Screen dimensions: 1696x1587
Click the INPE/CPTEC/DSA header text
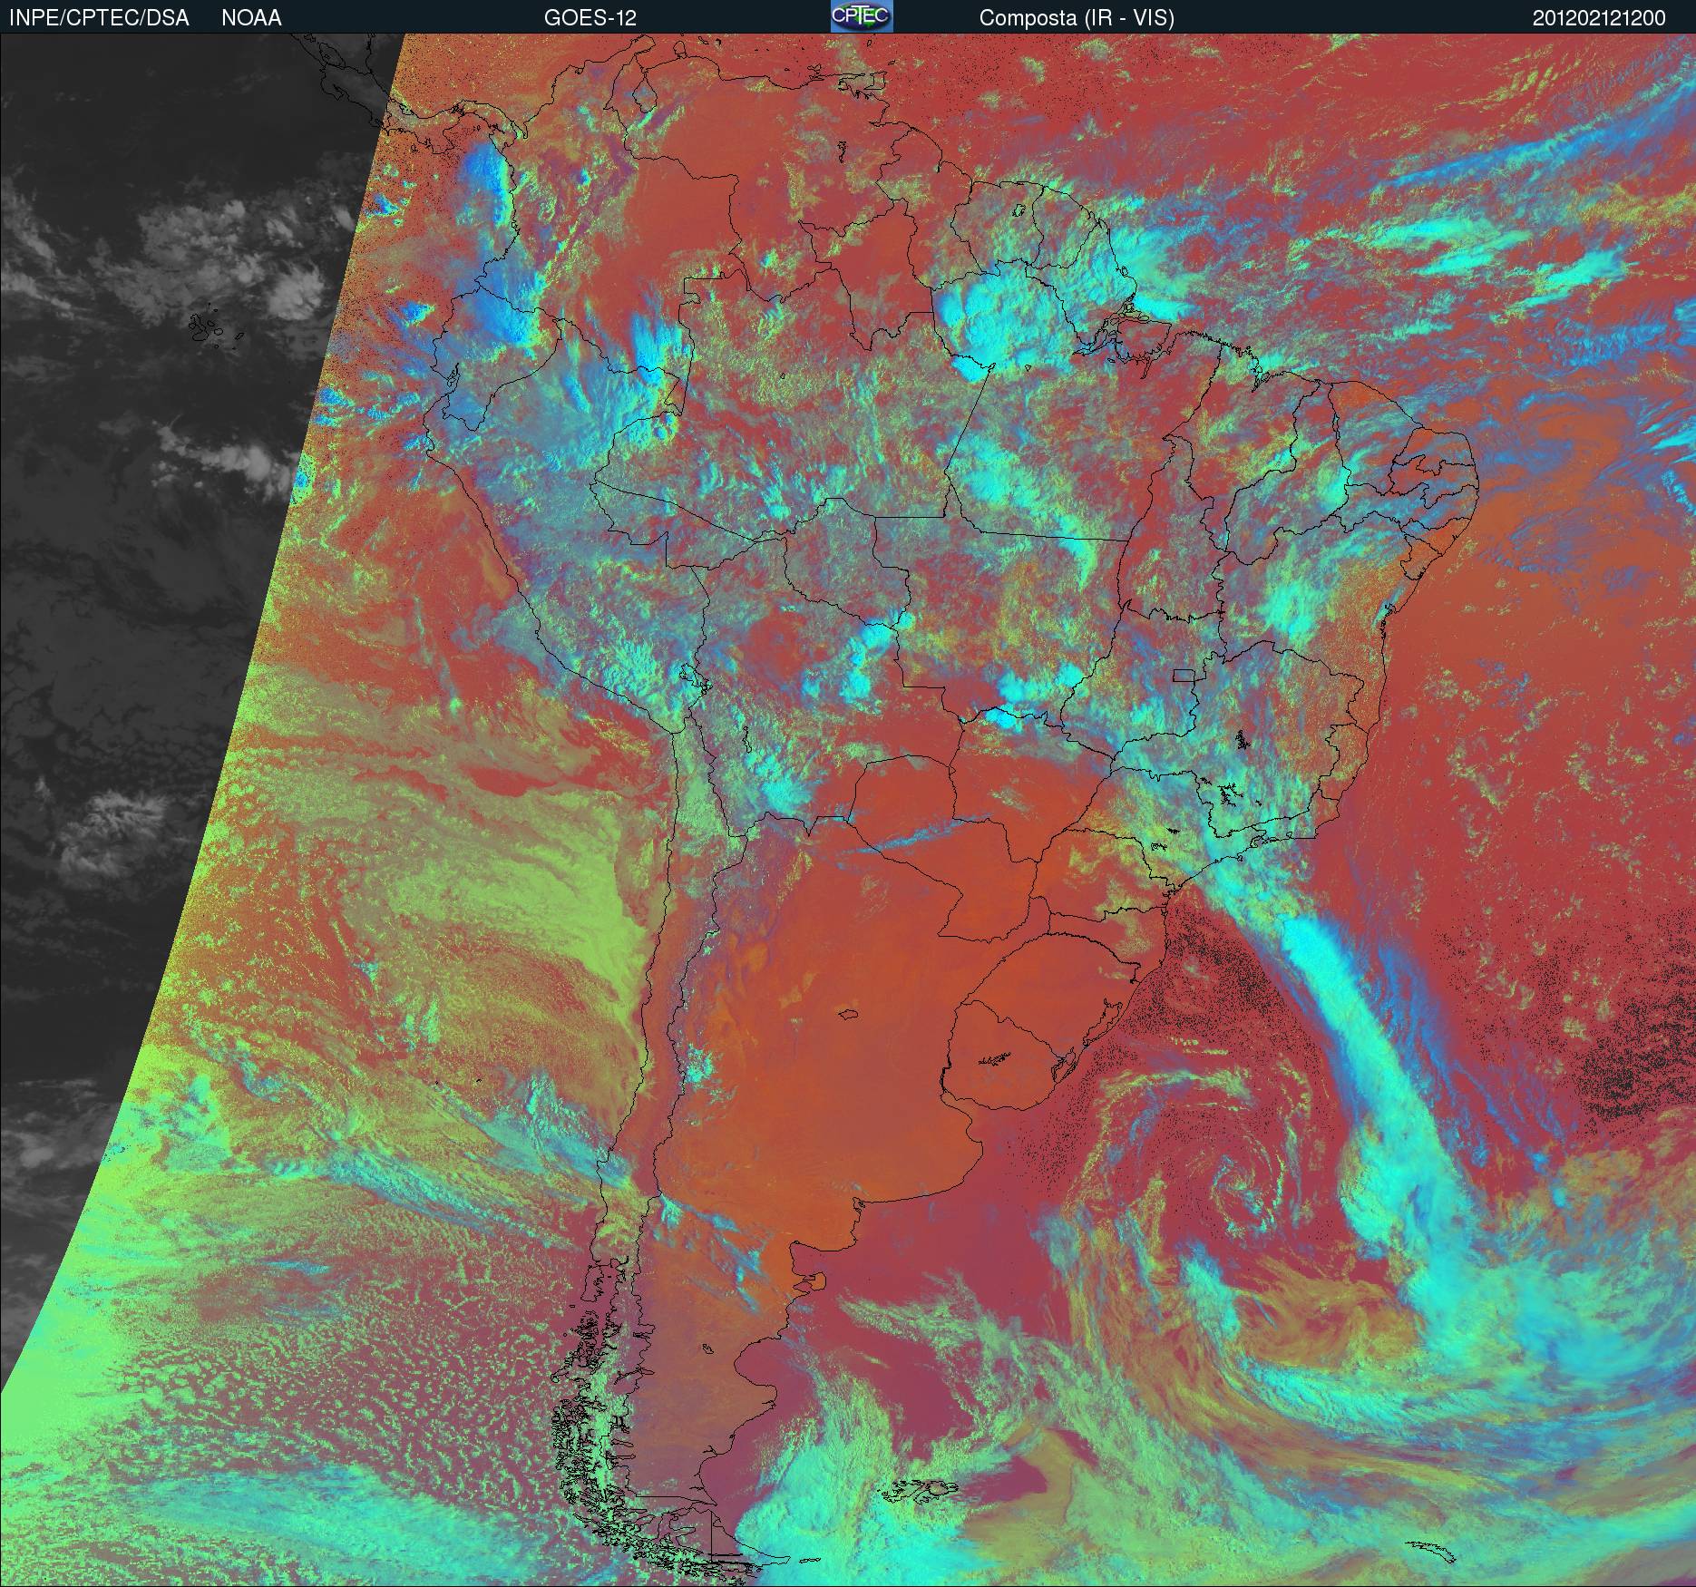click(x=99, y=18)
